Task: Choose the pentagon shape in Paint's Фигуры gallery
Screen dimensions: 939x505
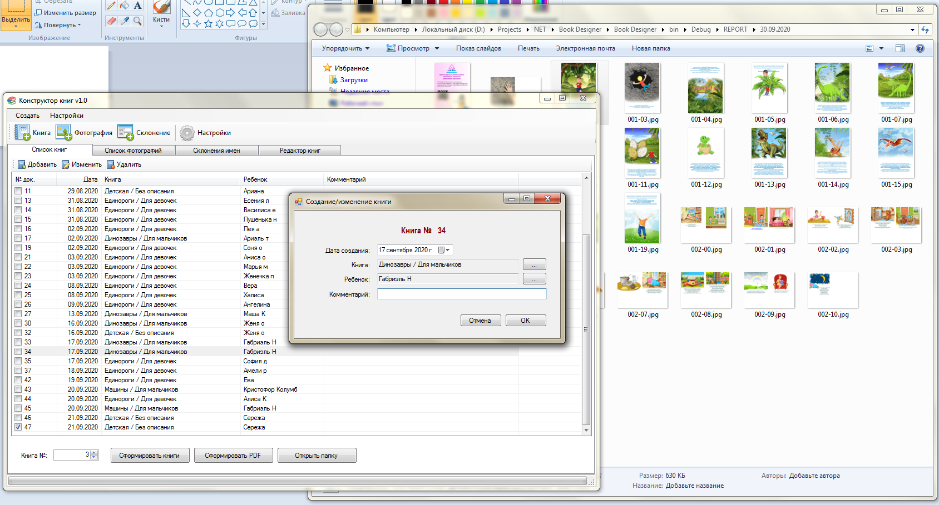Action: [209, 13]
